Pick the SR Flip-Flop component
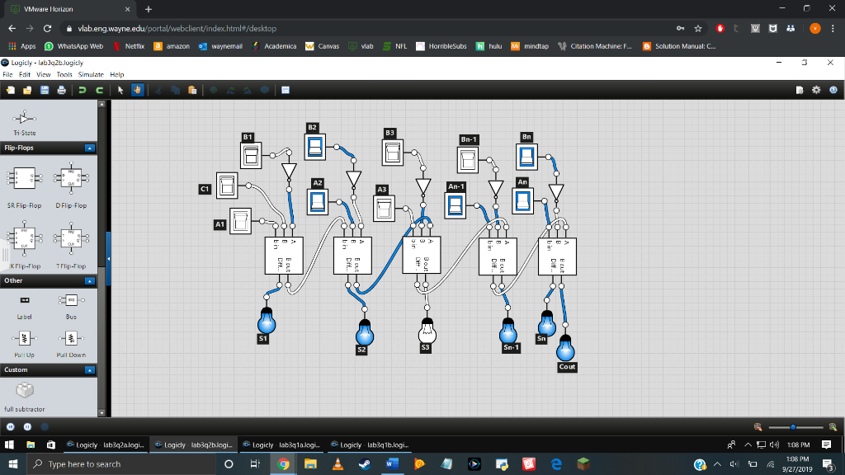This screenshot has width=845, height=475. click(24, 178)
